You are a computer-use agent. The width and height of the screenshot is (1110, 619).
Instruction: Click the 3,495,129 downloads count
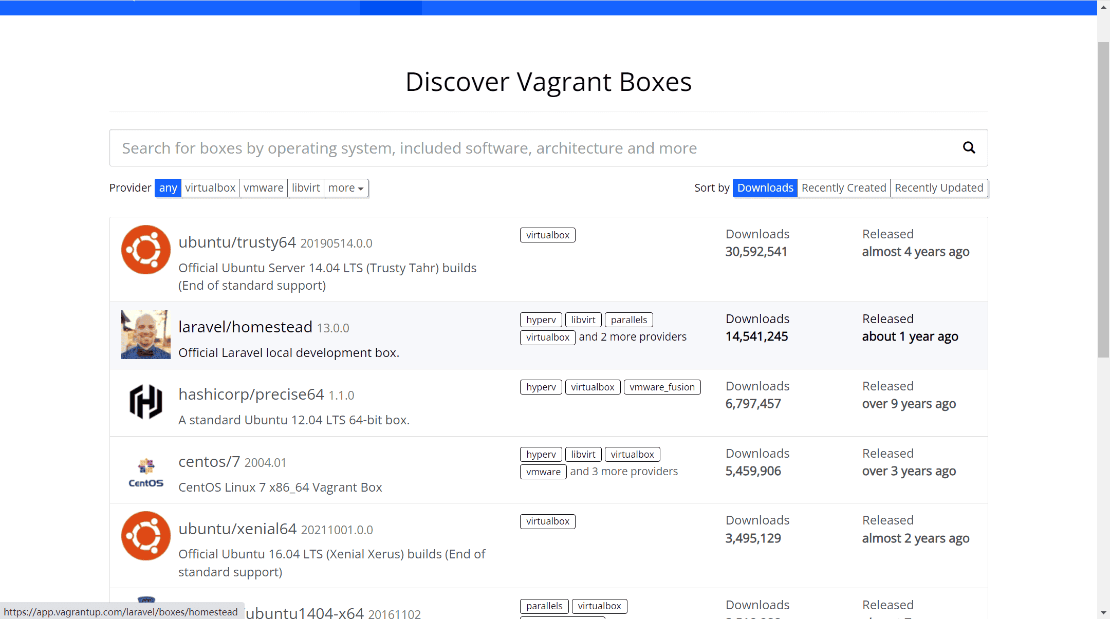tap(753, 538)
